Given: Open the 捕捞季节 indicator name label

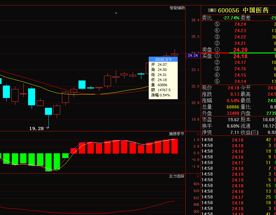Looking at the screenshot, I should pos(176,134).
